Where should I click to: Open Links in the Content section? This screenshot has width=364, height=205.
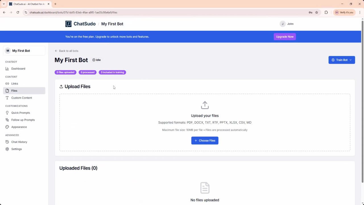coord(24,84)
